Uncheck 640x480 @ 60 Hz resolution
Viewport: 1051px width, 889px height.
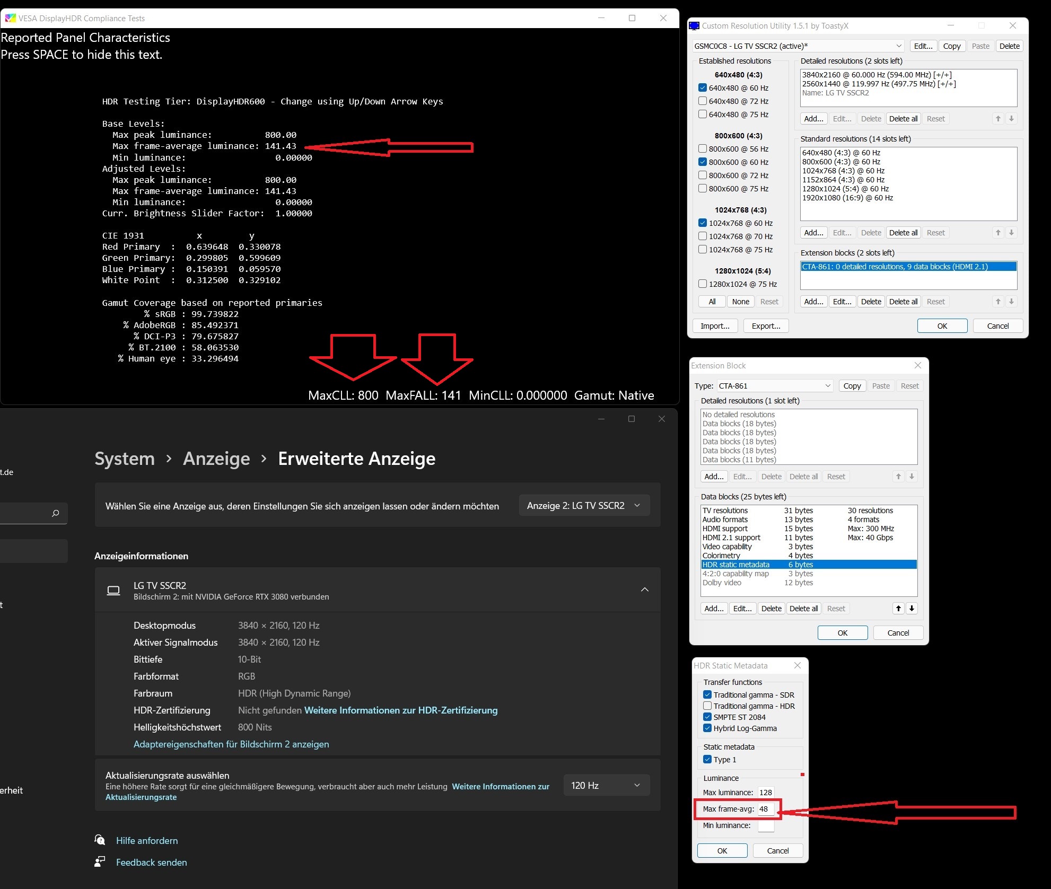[703, 88]
